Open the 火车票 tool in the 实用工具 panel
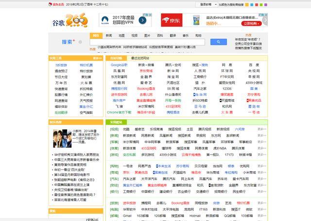The height and width of the screenshot is (221, 311). pos(86,83)
